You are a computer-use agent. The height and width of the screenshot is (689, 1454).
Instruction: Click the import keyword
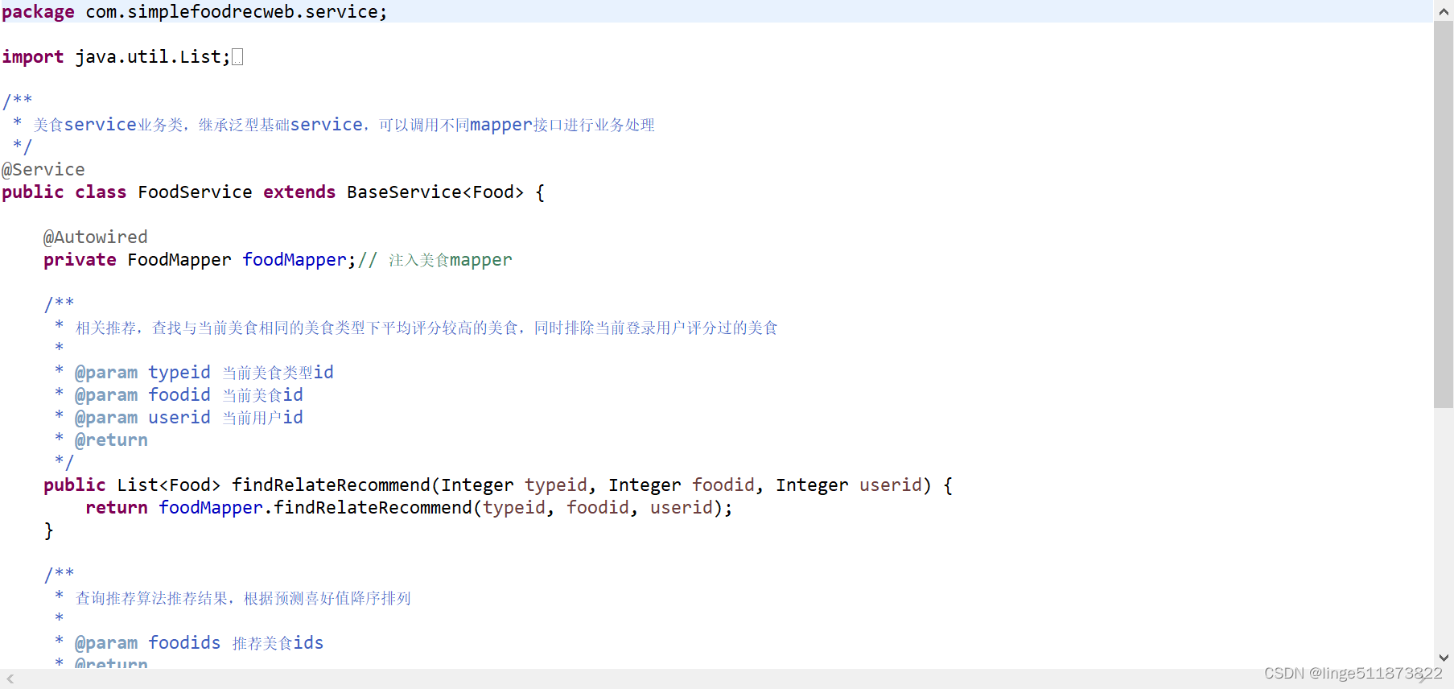click(32, 57)
